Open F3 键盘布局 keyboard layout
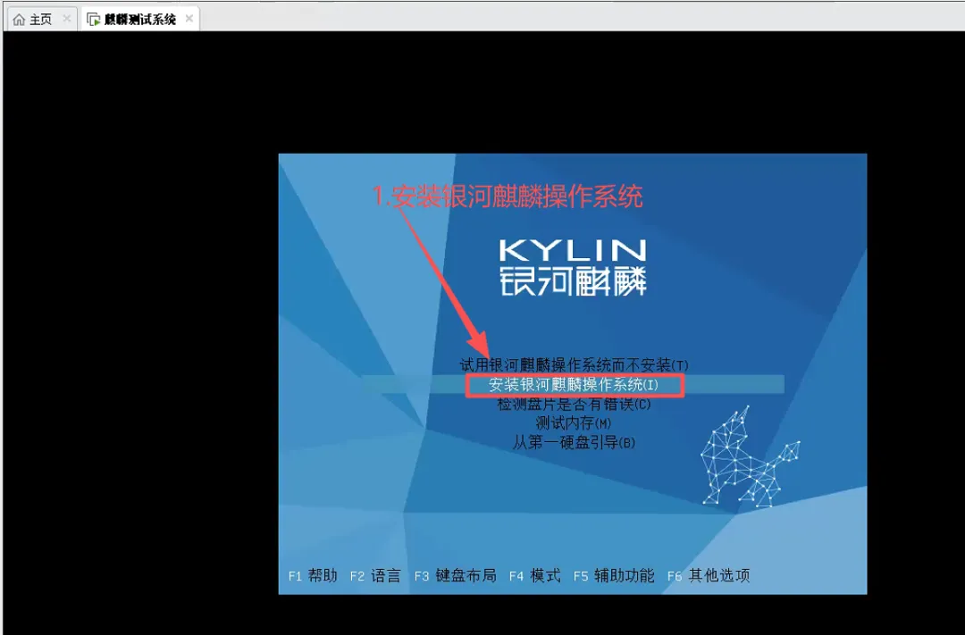Viewport: 965px width, 635px height. [x=456, y=576]
